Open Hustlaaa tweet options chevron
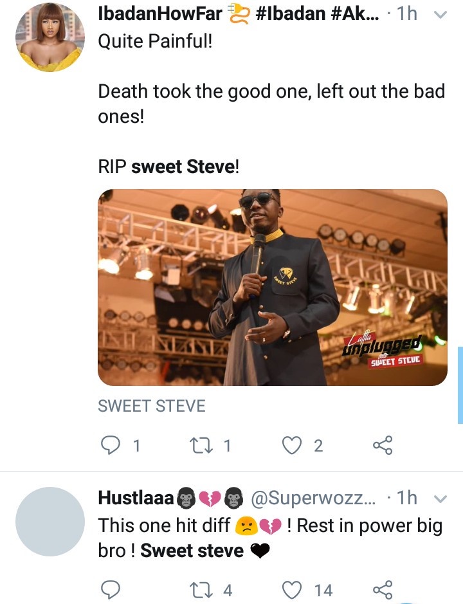Screen dimensions: 463x604 pyautogui.click(x=440, y=499)
